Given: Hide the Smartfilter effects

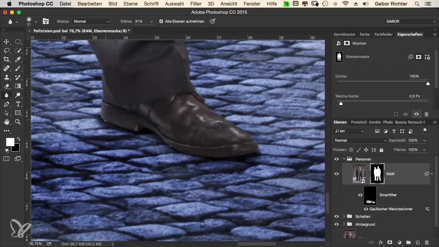Looking at the screenshot, I should (360, 195).
